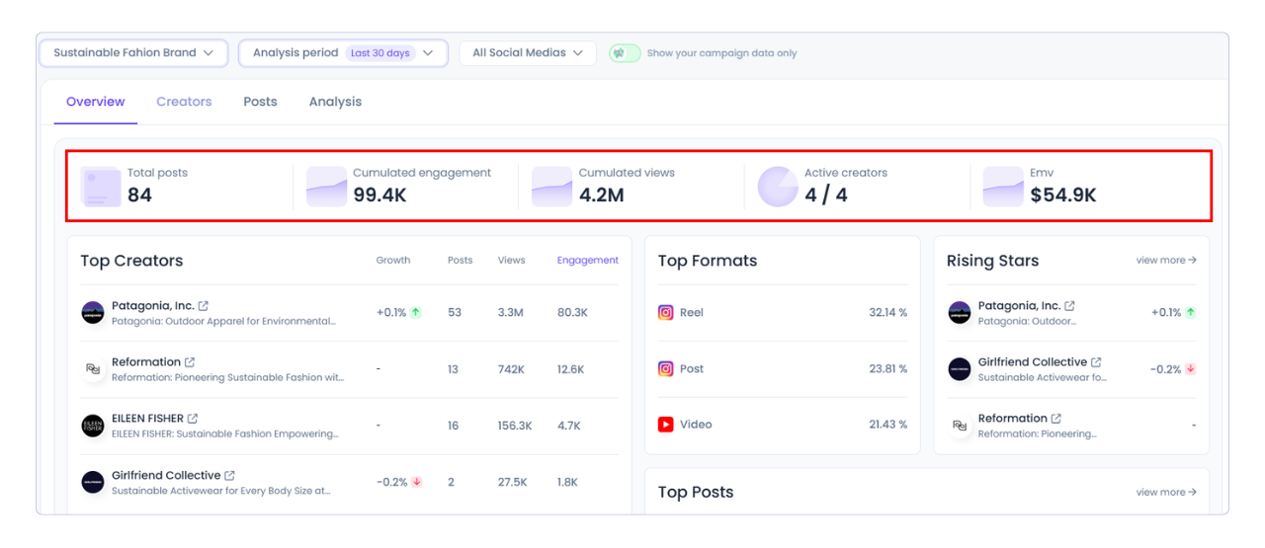Switch to the Creators tab
This screenshot has width=1265, height=548.
[184, 102]
